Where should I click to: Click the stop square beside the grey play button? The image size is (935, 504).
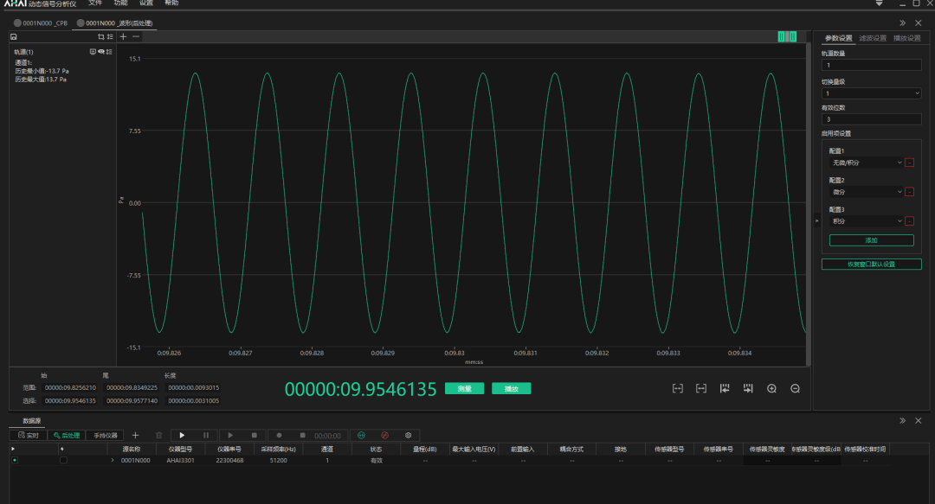point(254,436)
